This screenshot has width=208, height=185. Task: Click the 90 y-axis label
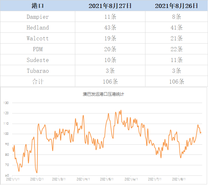pyautogui.click(x=7, y=144)
